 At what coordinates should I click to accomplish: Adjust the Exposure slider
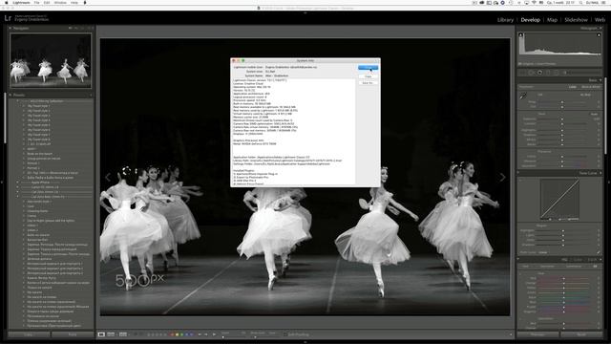(562, 118)
